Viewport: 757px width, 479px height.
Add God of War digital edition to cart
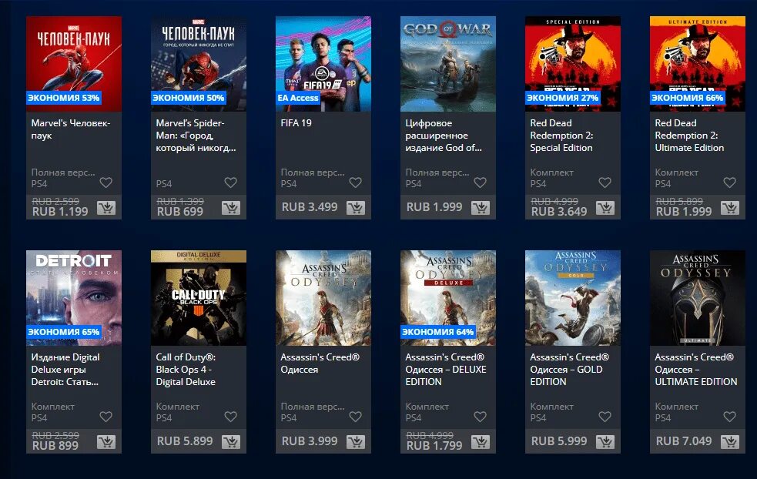coord(481,208)
